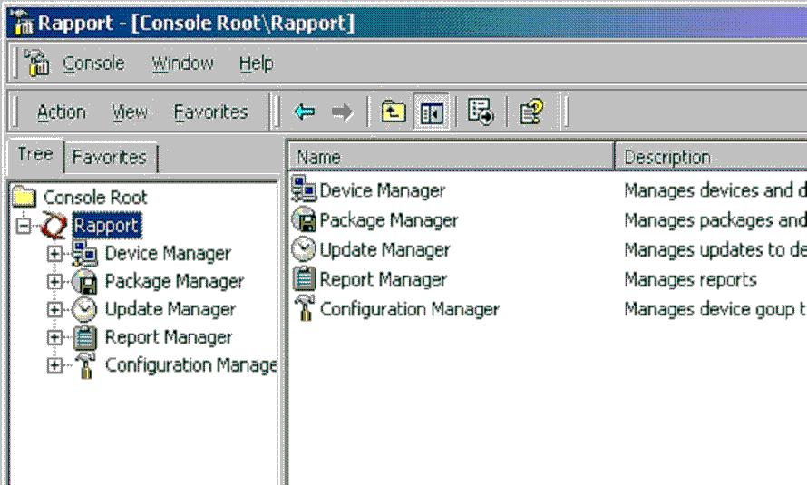This screenshot has width=807, height=485.
Task: Click the red Rapport tree node icon
Action: point(54,225)
